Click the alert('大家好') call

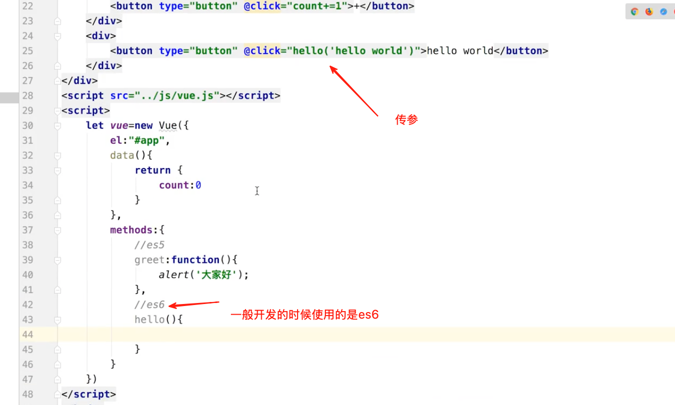point(204,275)
